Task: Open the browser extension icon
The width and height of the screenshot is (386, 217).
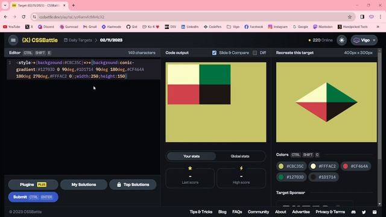Action: tap(372, 17)
